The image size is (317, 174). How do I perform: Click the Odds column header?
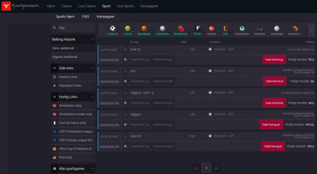(183, 42)
